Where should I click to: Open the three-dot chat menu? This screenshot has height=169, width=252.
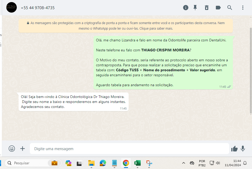tap(243, 8)
